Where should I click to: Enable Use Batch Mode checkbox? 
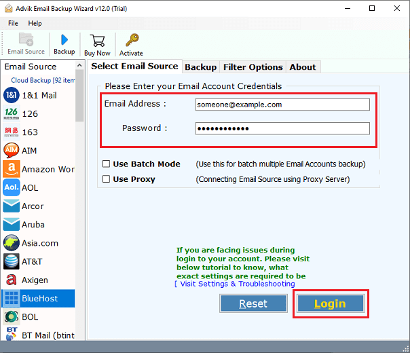click(106, 164)
